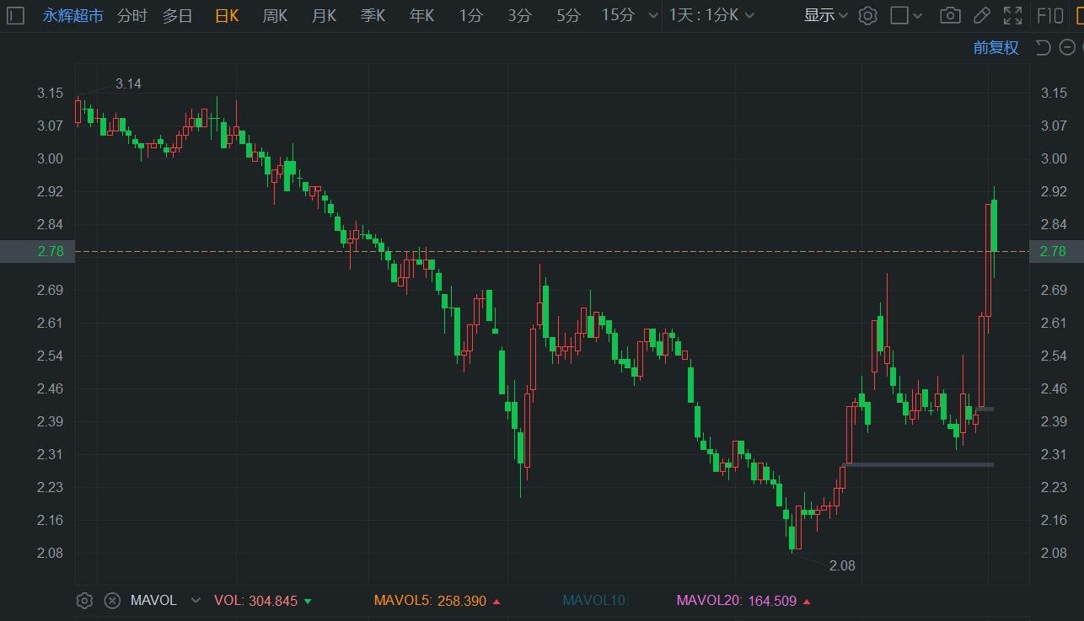Viewport: 1084px width, 621px height.
Task: Switch to 分时 intraday tab
Action: (x=131, y=15)
